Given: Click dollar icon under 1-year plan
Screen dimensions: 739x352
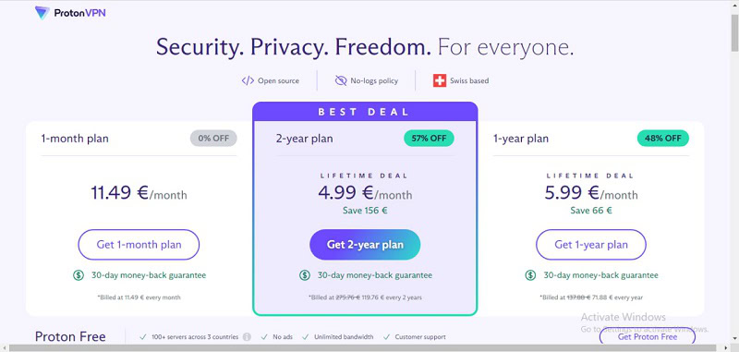Looking at the screenshot, I should [x=530, y=275].
